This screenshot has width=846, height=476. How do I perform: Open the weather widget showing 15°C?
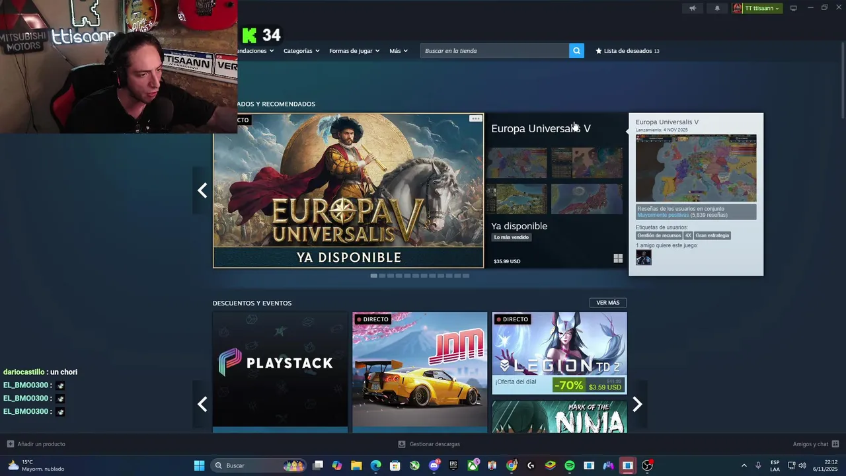coord(36,465)
